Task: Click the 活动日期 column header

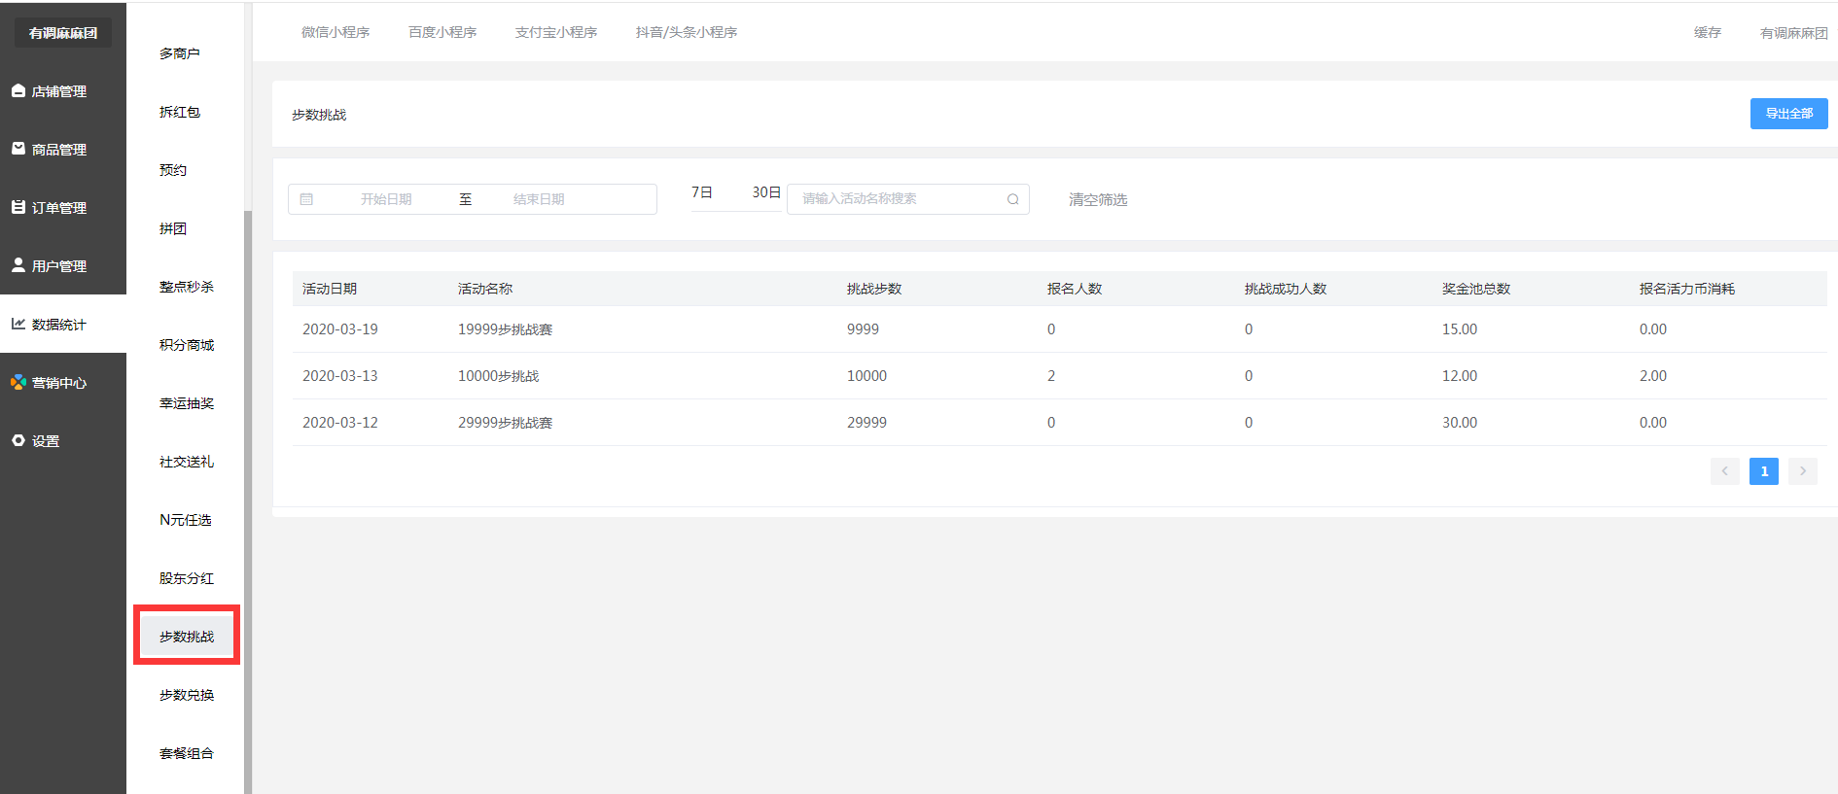Action: point(330,289)
